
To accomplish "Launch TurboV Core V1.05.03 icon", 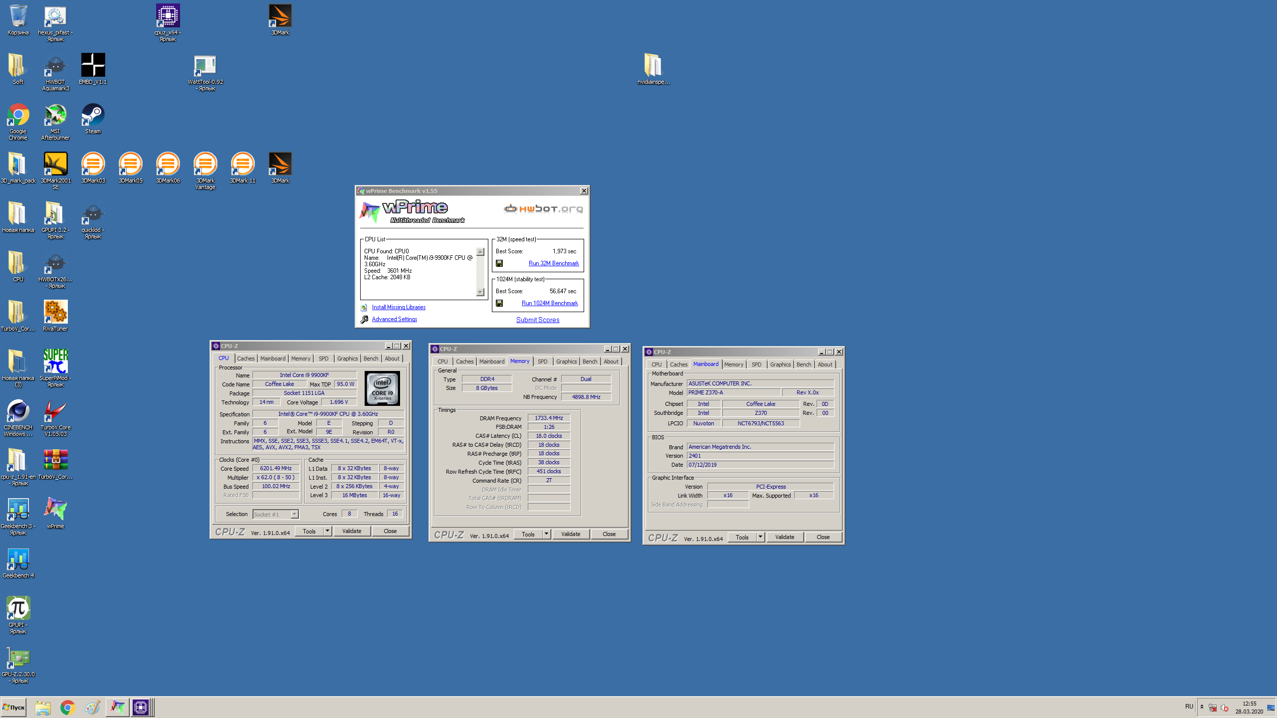I will [55, 418].
